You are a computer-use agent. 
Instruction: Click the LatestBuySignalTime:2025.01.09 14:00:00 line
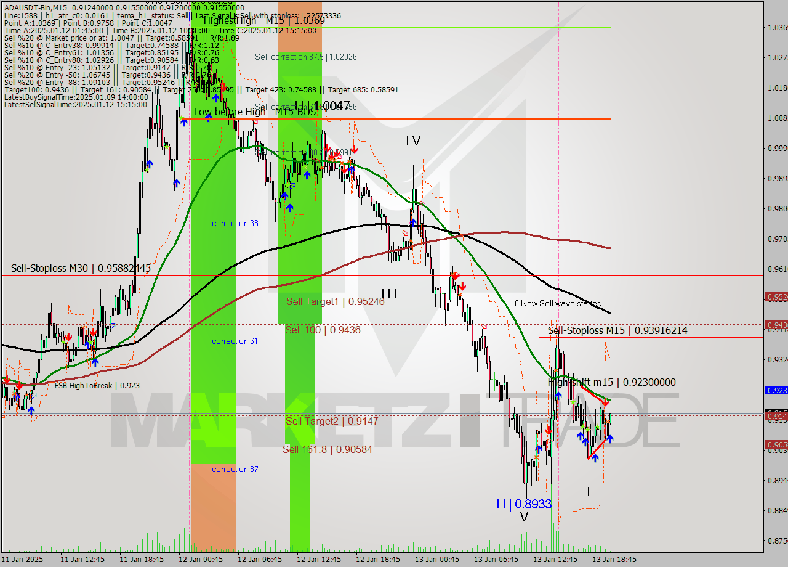click(76, 97)
